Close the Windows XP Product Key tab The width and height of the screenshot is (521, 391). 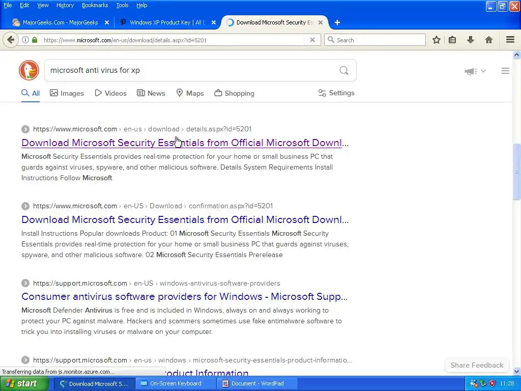tap(214, 22)
